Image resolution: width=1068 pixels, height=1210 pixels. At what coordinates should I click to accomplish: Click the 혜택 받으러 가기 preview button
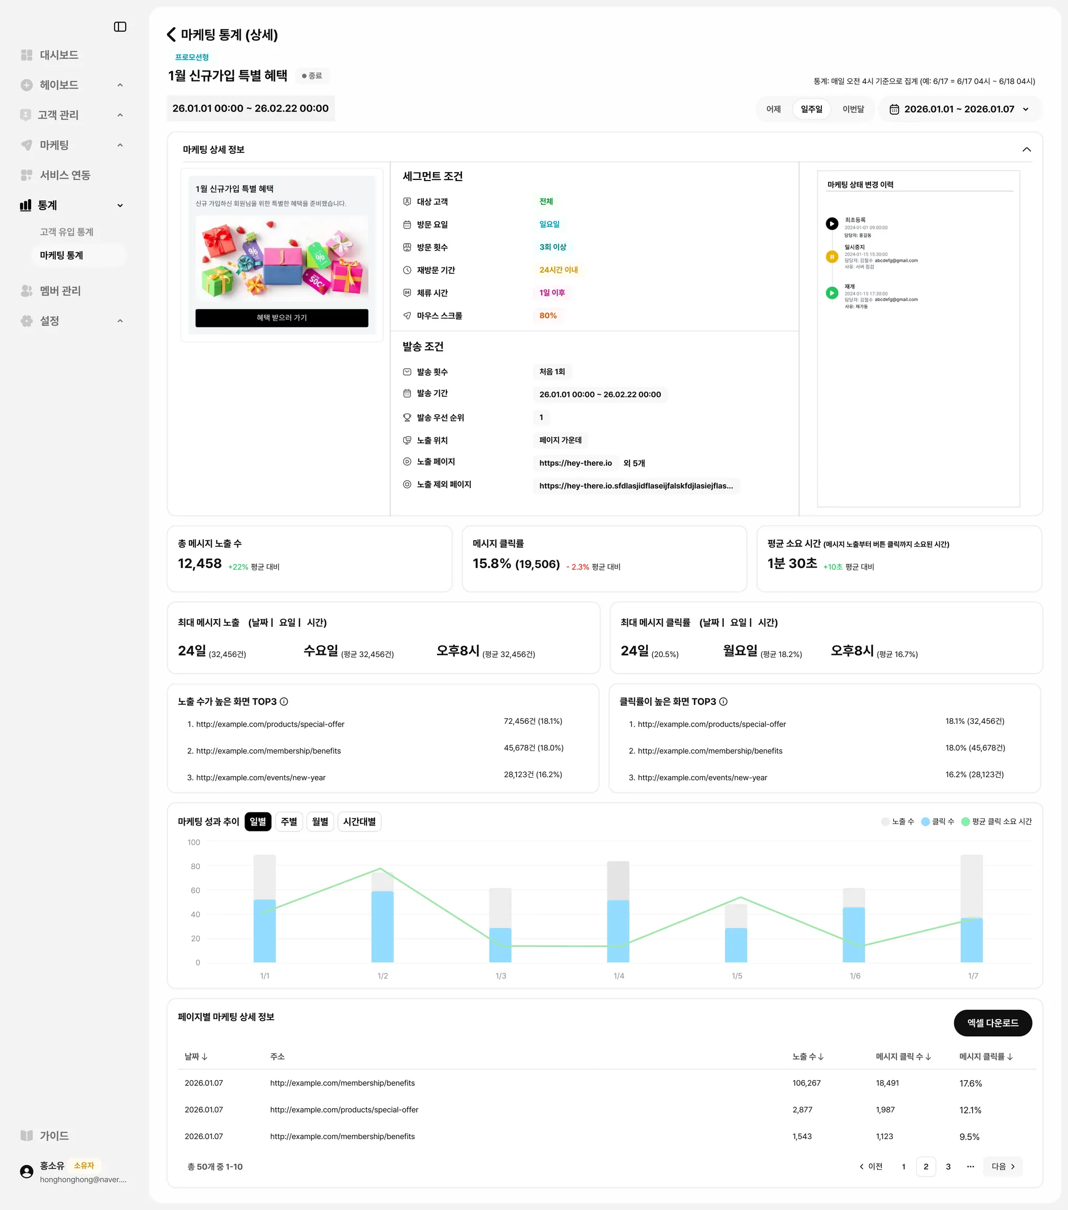click(282, 318)
